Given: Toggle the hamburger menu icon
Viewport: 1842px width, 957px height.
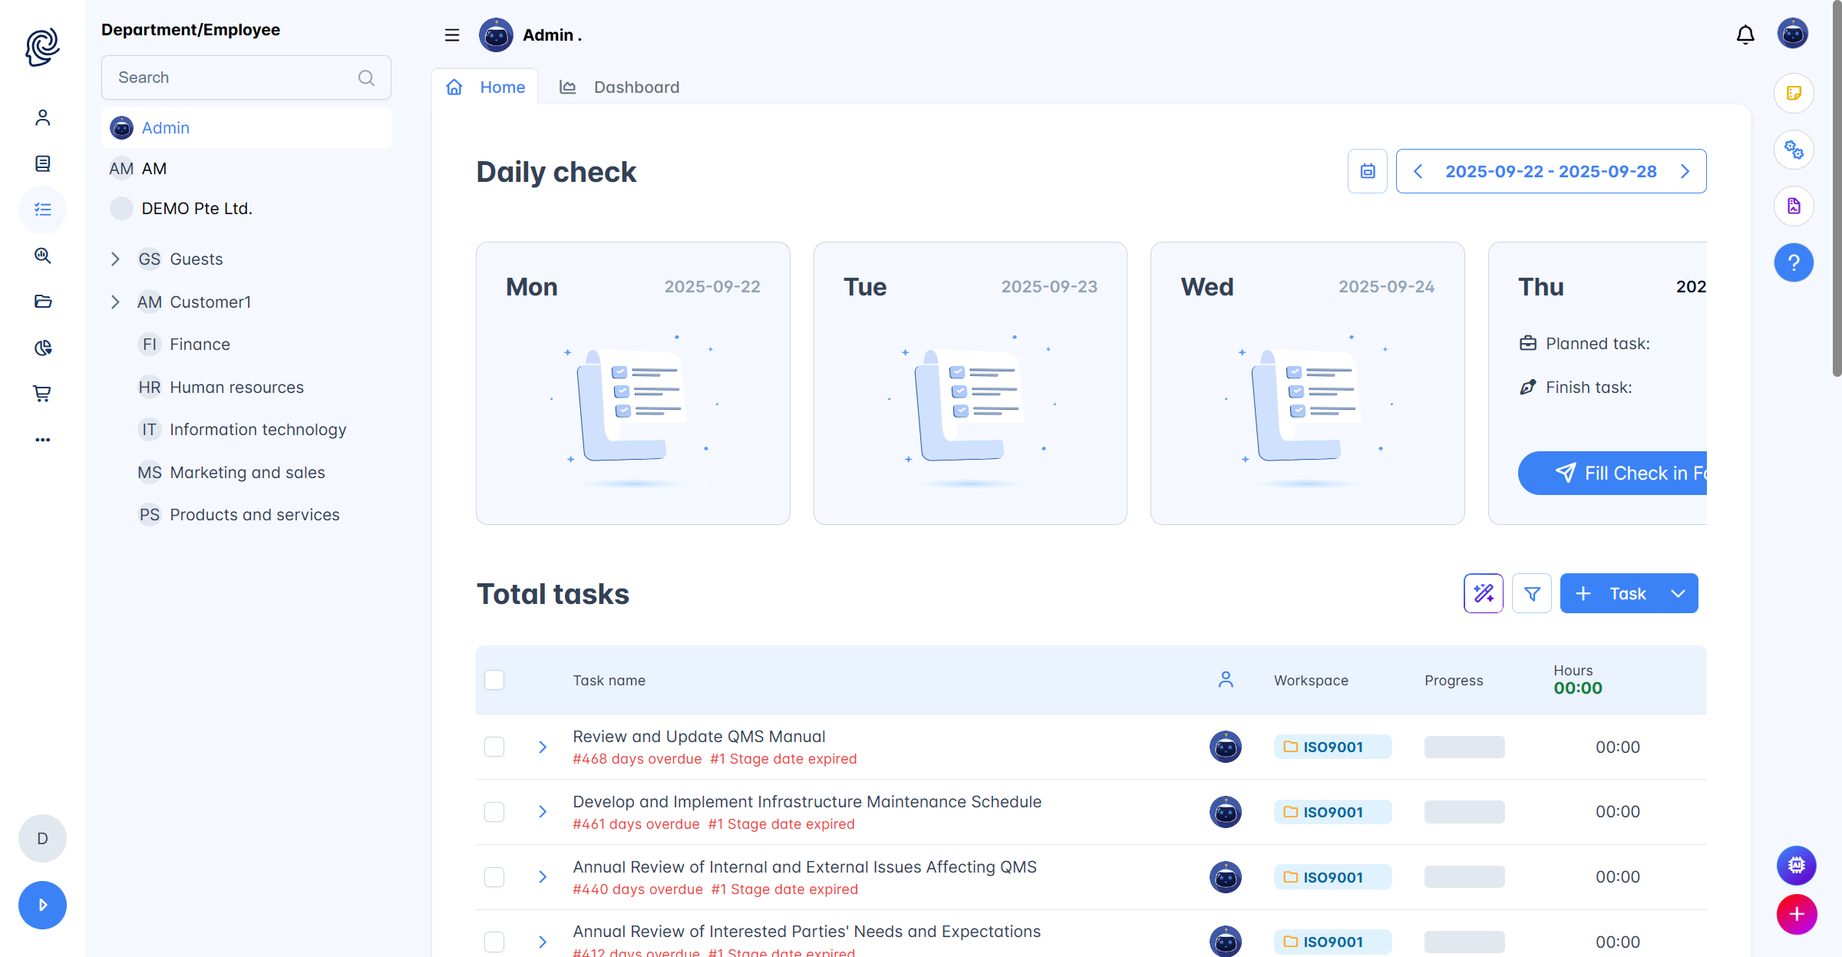Looking at the screenshot, I should 452,35.
